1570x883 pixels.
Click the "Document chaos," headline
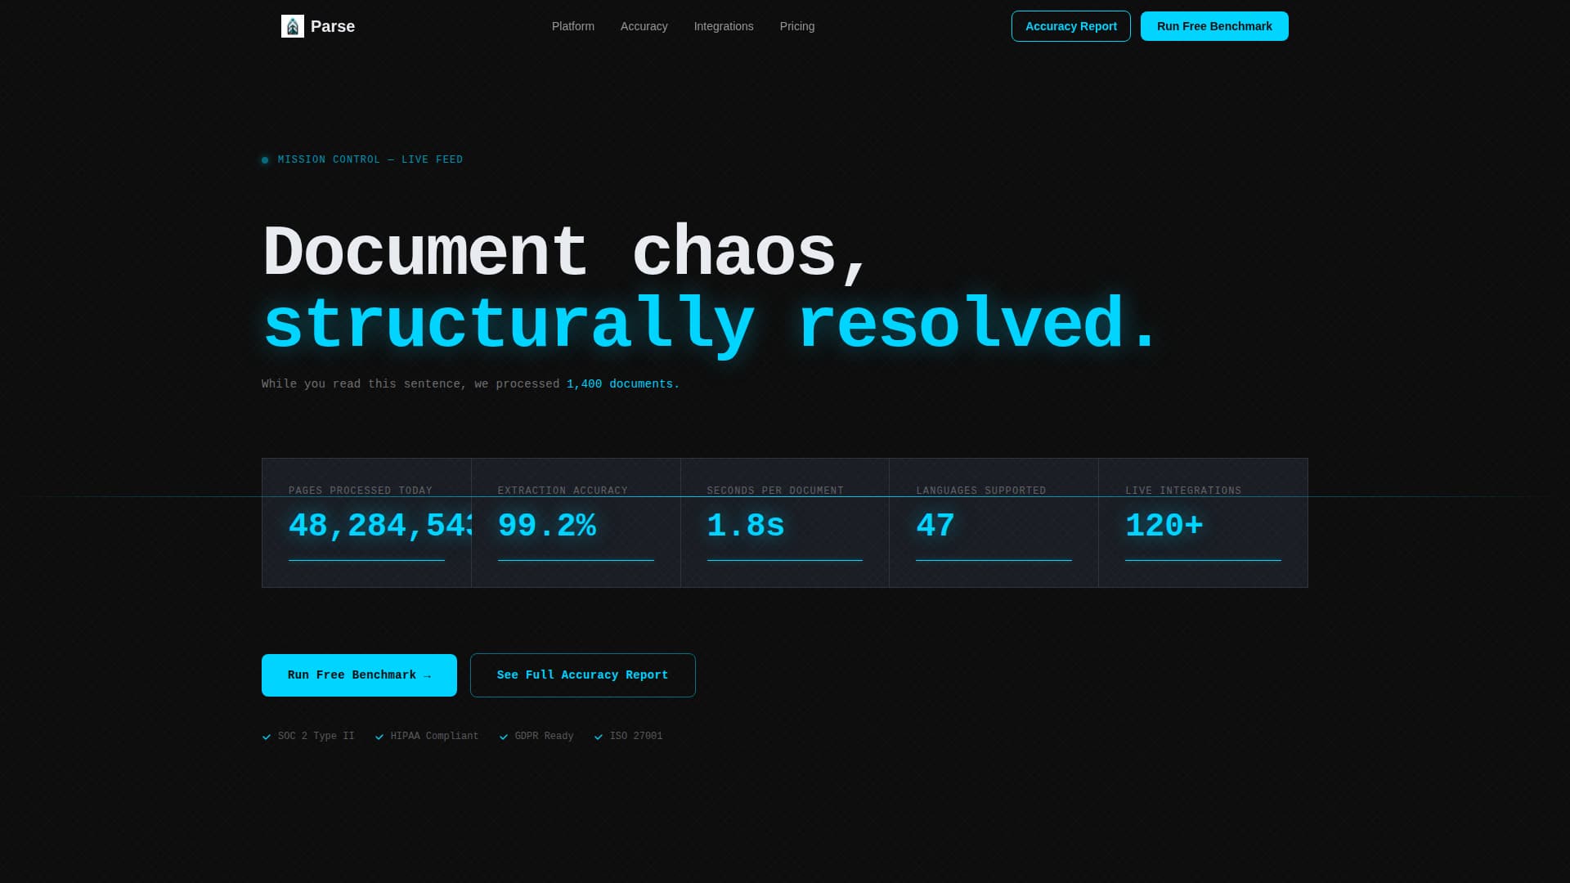566,253
